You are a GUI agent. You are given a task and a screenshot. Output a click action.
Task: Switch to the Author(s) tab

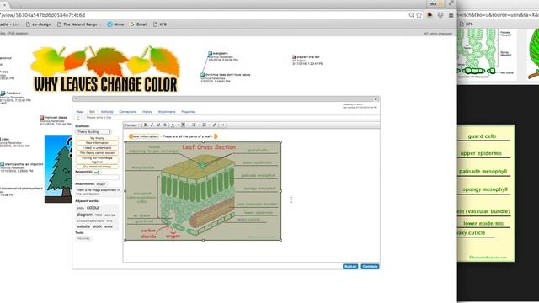107,112
